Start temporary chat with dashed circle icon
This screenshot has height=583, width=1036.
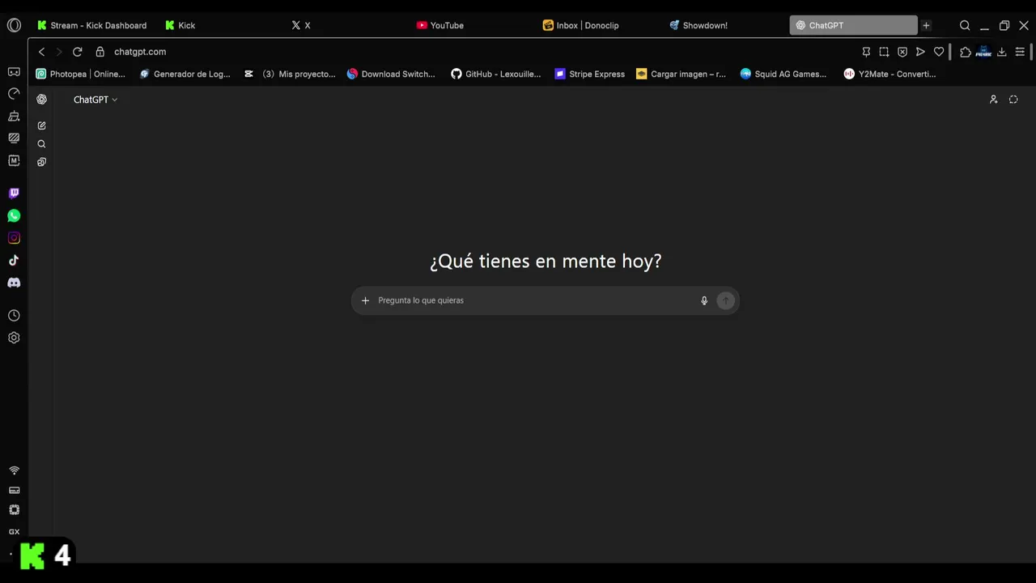pyautogui.click(x=1013, y=100)
